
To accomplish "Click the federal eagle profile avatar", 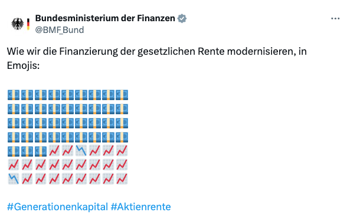I will coord(18,24).
